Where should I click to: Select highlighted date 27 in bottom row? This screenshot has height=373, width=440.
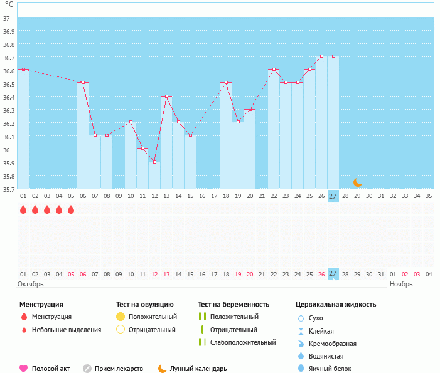333,274
